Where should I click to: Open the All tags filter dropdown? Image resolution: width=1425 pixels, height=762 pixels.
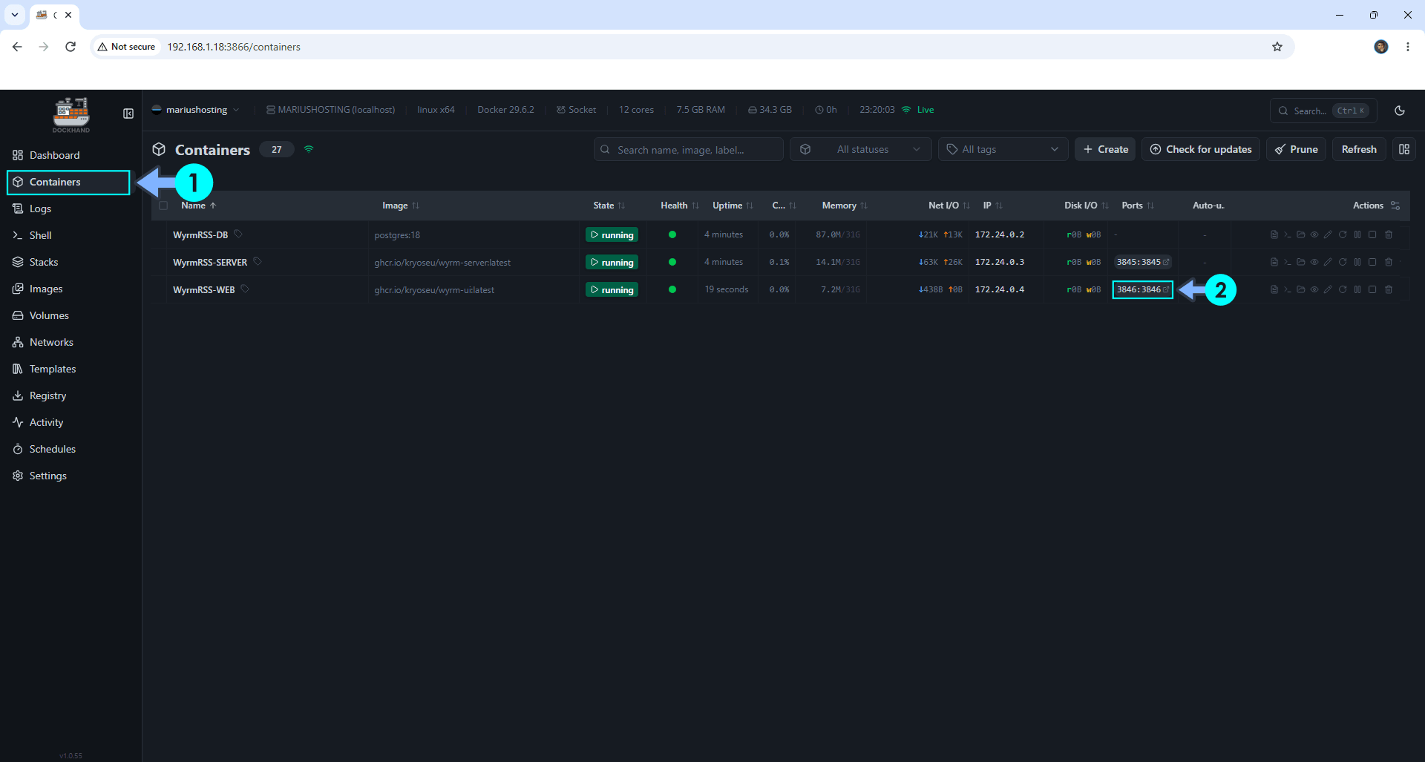[x=1003, y=149]
